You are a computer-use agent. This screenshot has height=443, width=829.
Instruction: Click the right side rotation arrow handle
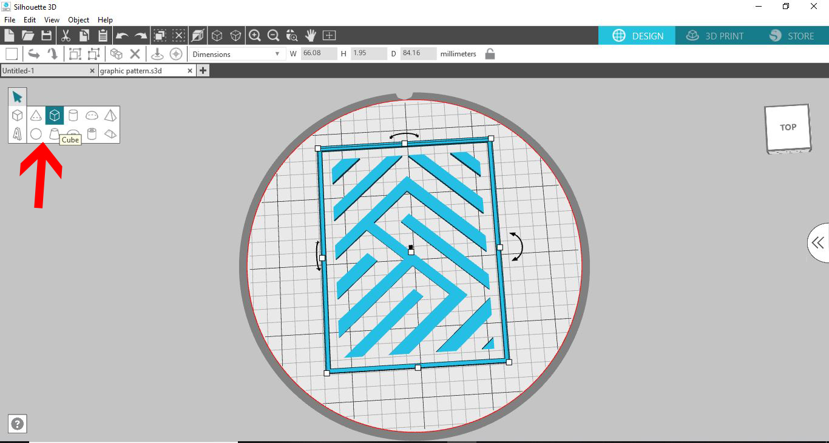click(x=516, y=247)
